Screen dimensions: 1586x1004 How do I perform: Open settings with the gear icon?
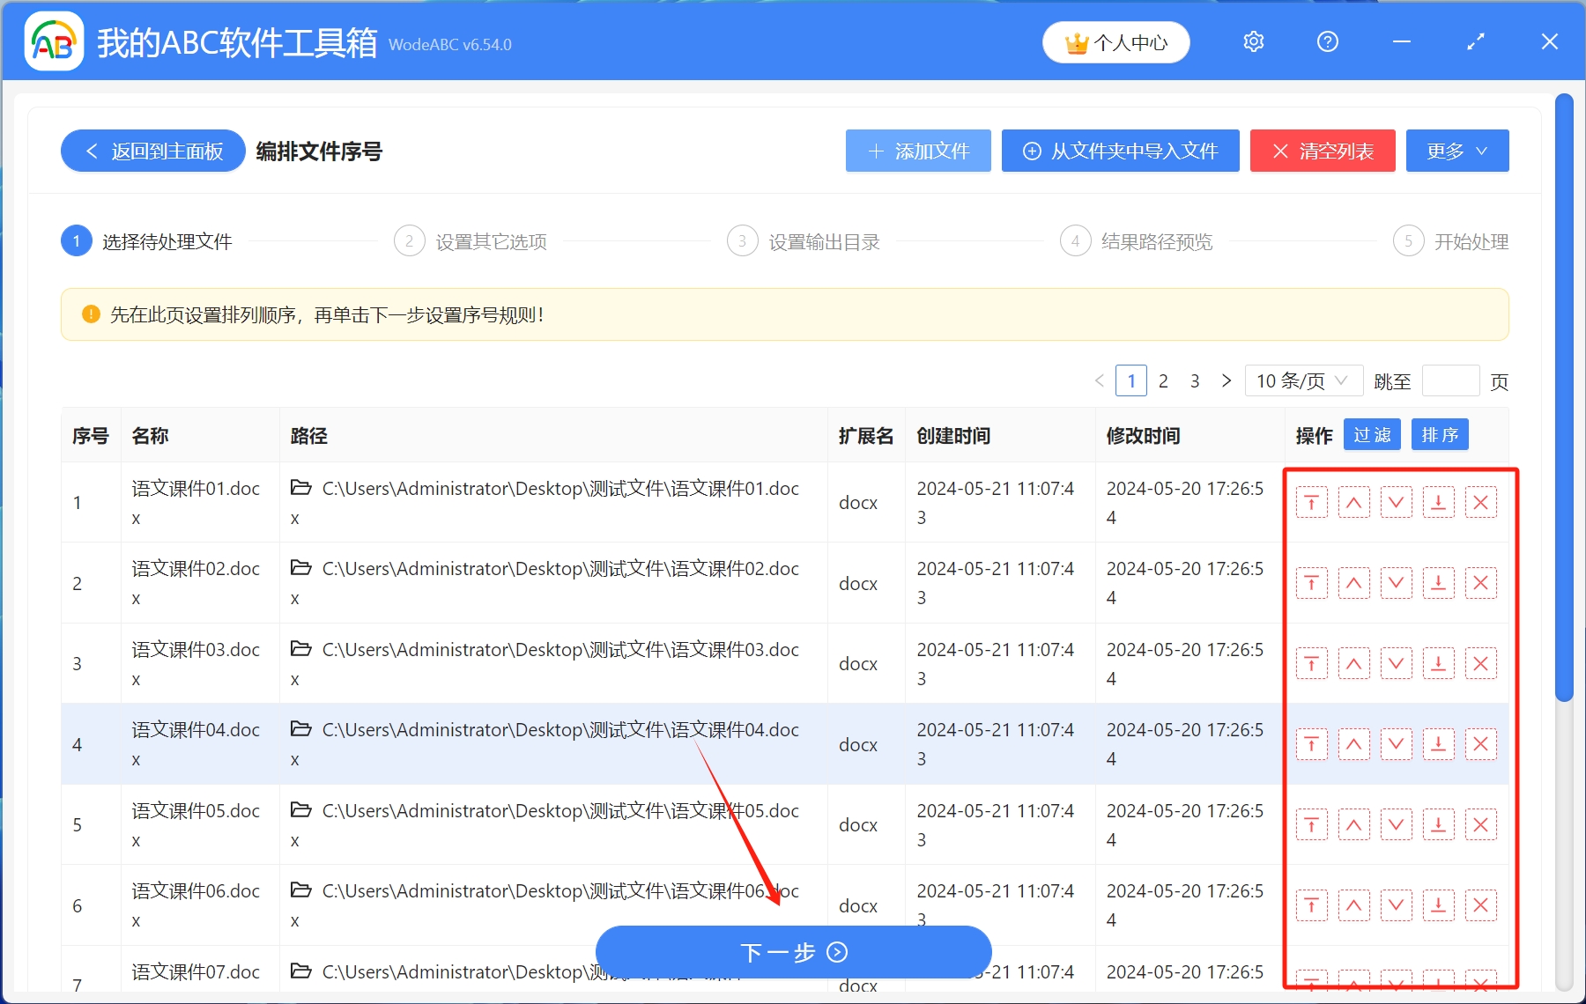click(1253, 41)
